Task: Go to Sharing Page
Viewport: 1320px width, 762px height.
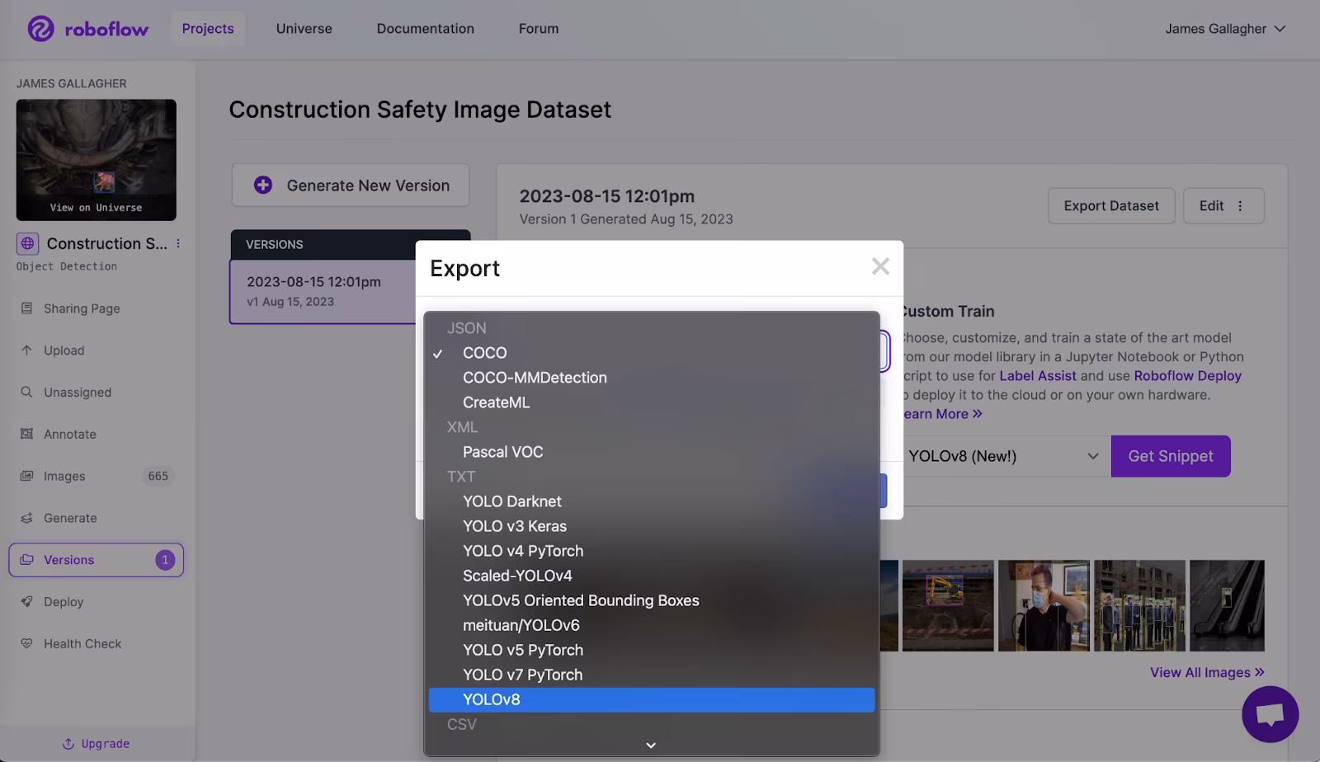Action: (x=82, y=308)
